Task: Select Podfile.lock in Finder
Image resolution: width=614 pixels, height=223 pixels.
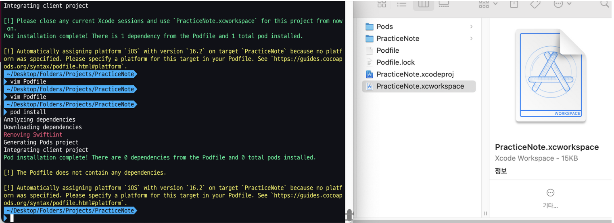Action: (x=419, y=62)
